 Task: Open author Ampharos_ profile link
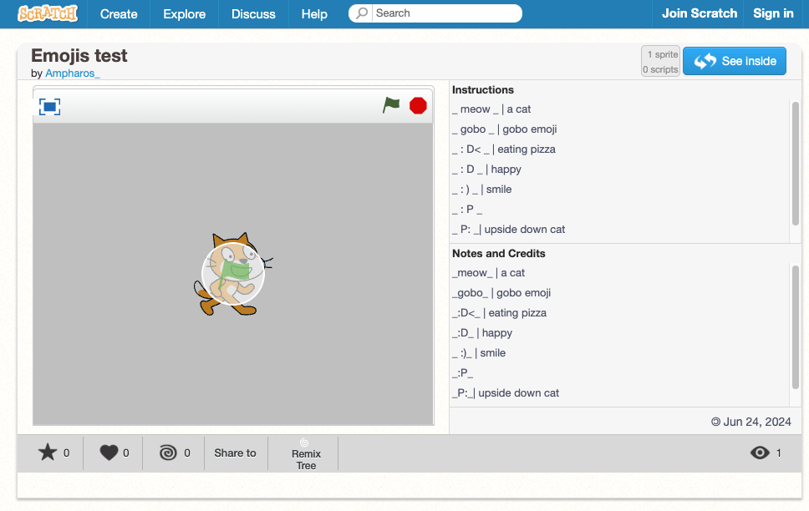(x=73, y=73)
